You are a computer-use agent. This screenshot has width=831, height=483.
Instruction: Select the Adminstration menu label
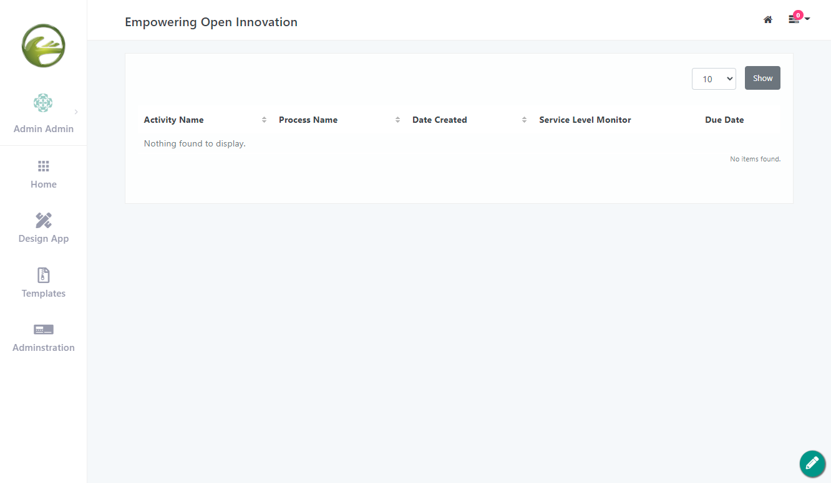(x=44, y=348)
